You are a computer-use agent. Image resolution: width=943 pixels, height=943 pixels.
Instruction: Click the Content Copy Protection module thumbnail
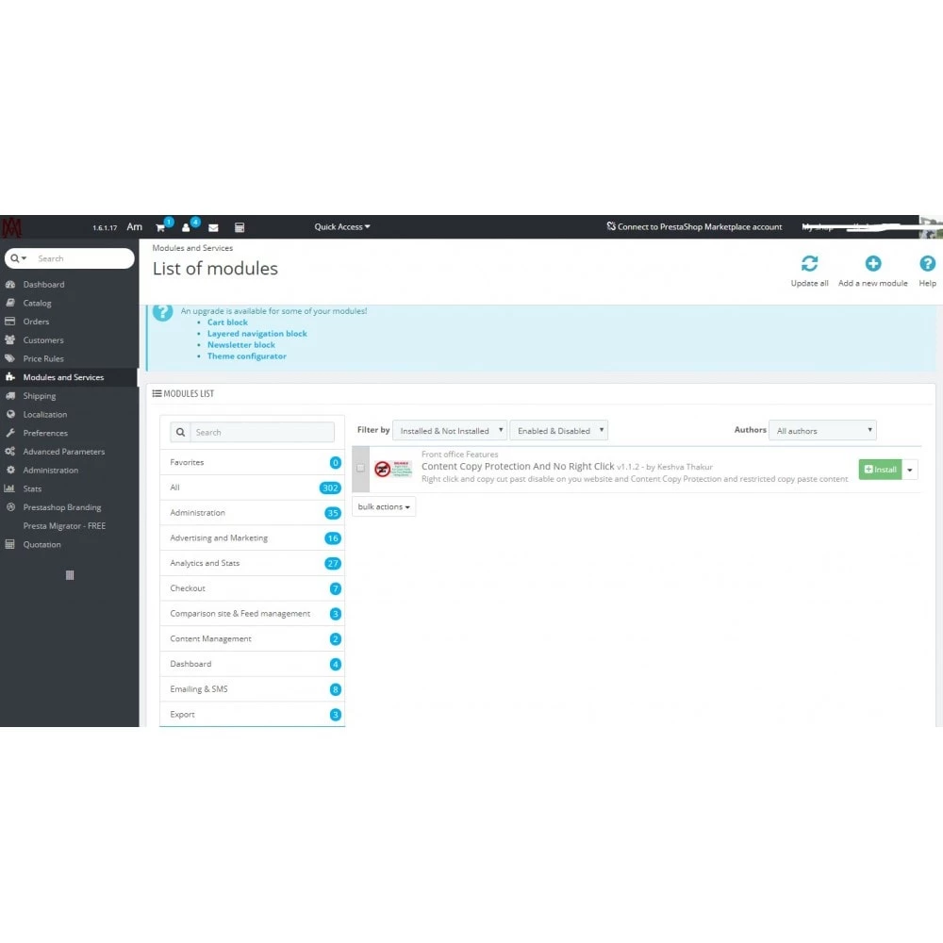click(x=392, y=469)
